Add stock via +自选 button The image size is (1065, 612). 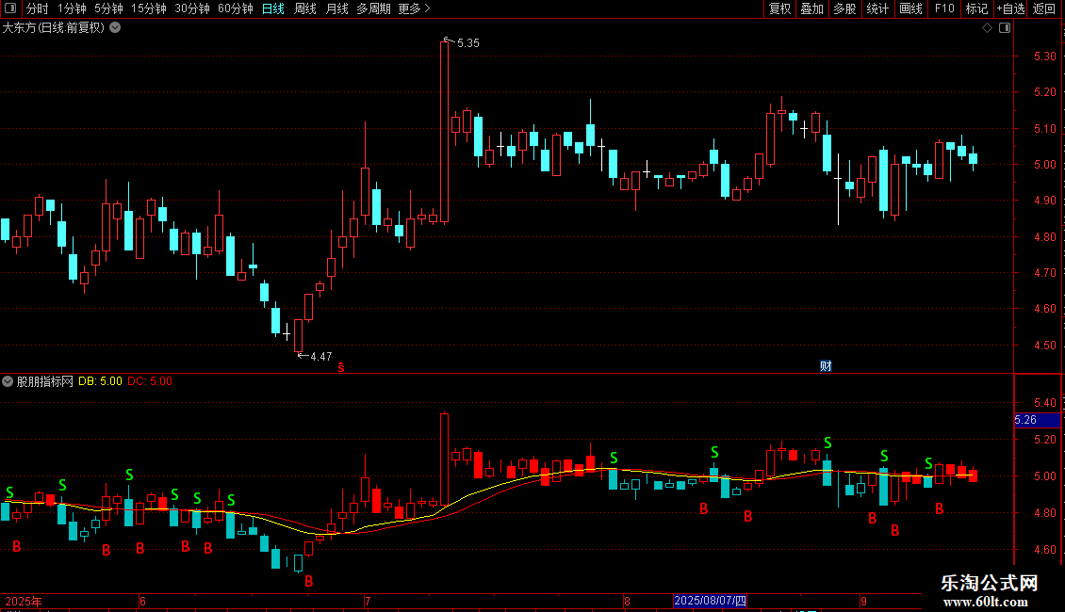[1010, 8]
